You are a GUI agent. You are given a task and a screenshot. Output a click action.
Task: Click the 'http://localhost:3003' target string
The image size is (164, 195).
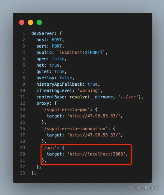pyautogui.click(x=96, y=154)
